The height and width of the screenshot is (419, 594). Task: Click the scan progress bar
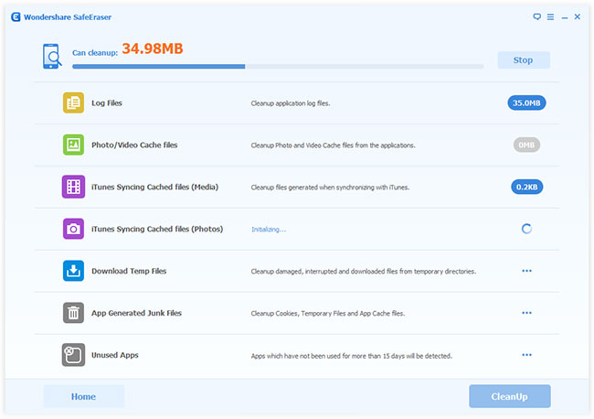278,67
